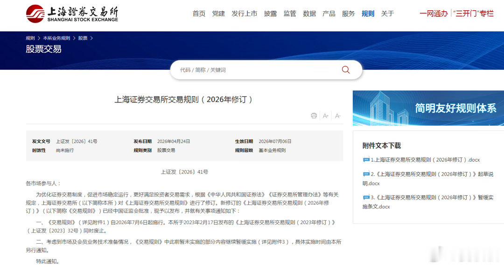
Task: Click docx icon of attachment 1
Action: [x=366, y=160]
